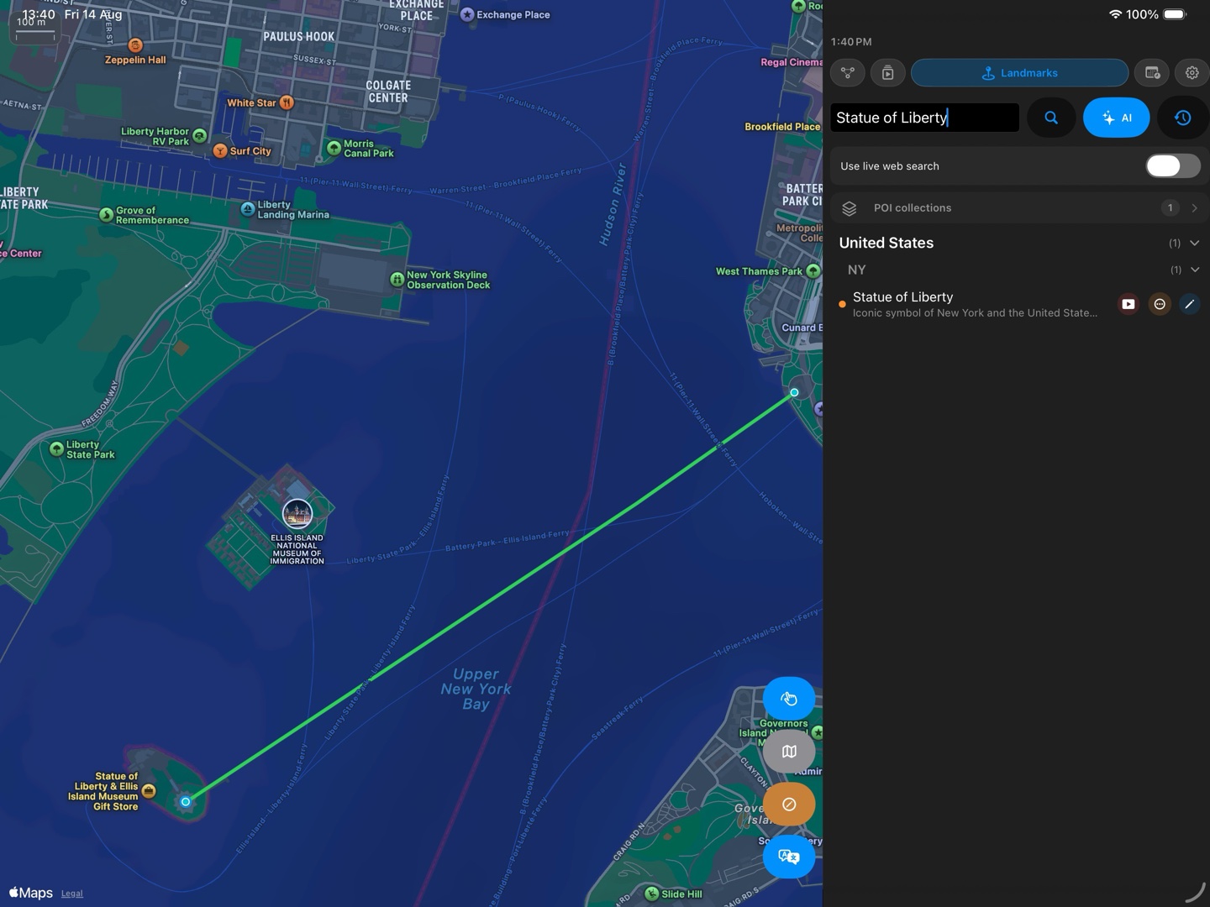Open the Legal link on the map
The width and height of the screenshot is (1210, 907).
point(72,894)
